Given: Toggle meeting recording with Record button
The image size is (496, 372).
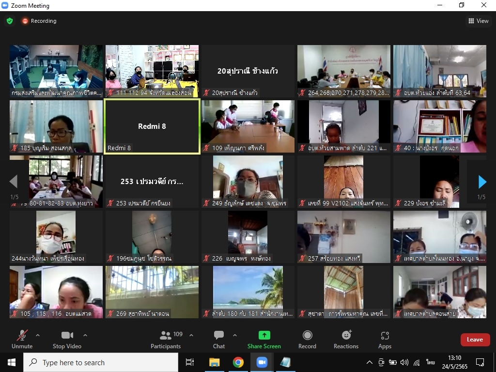Looking at the screenshot, I should 307,339.
